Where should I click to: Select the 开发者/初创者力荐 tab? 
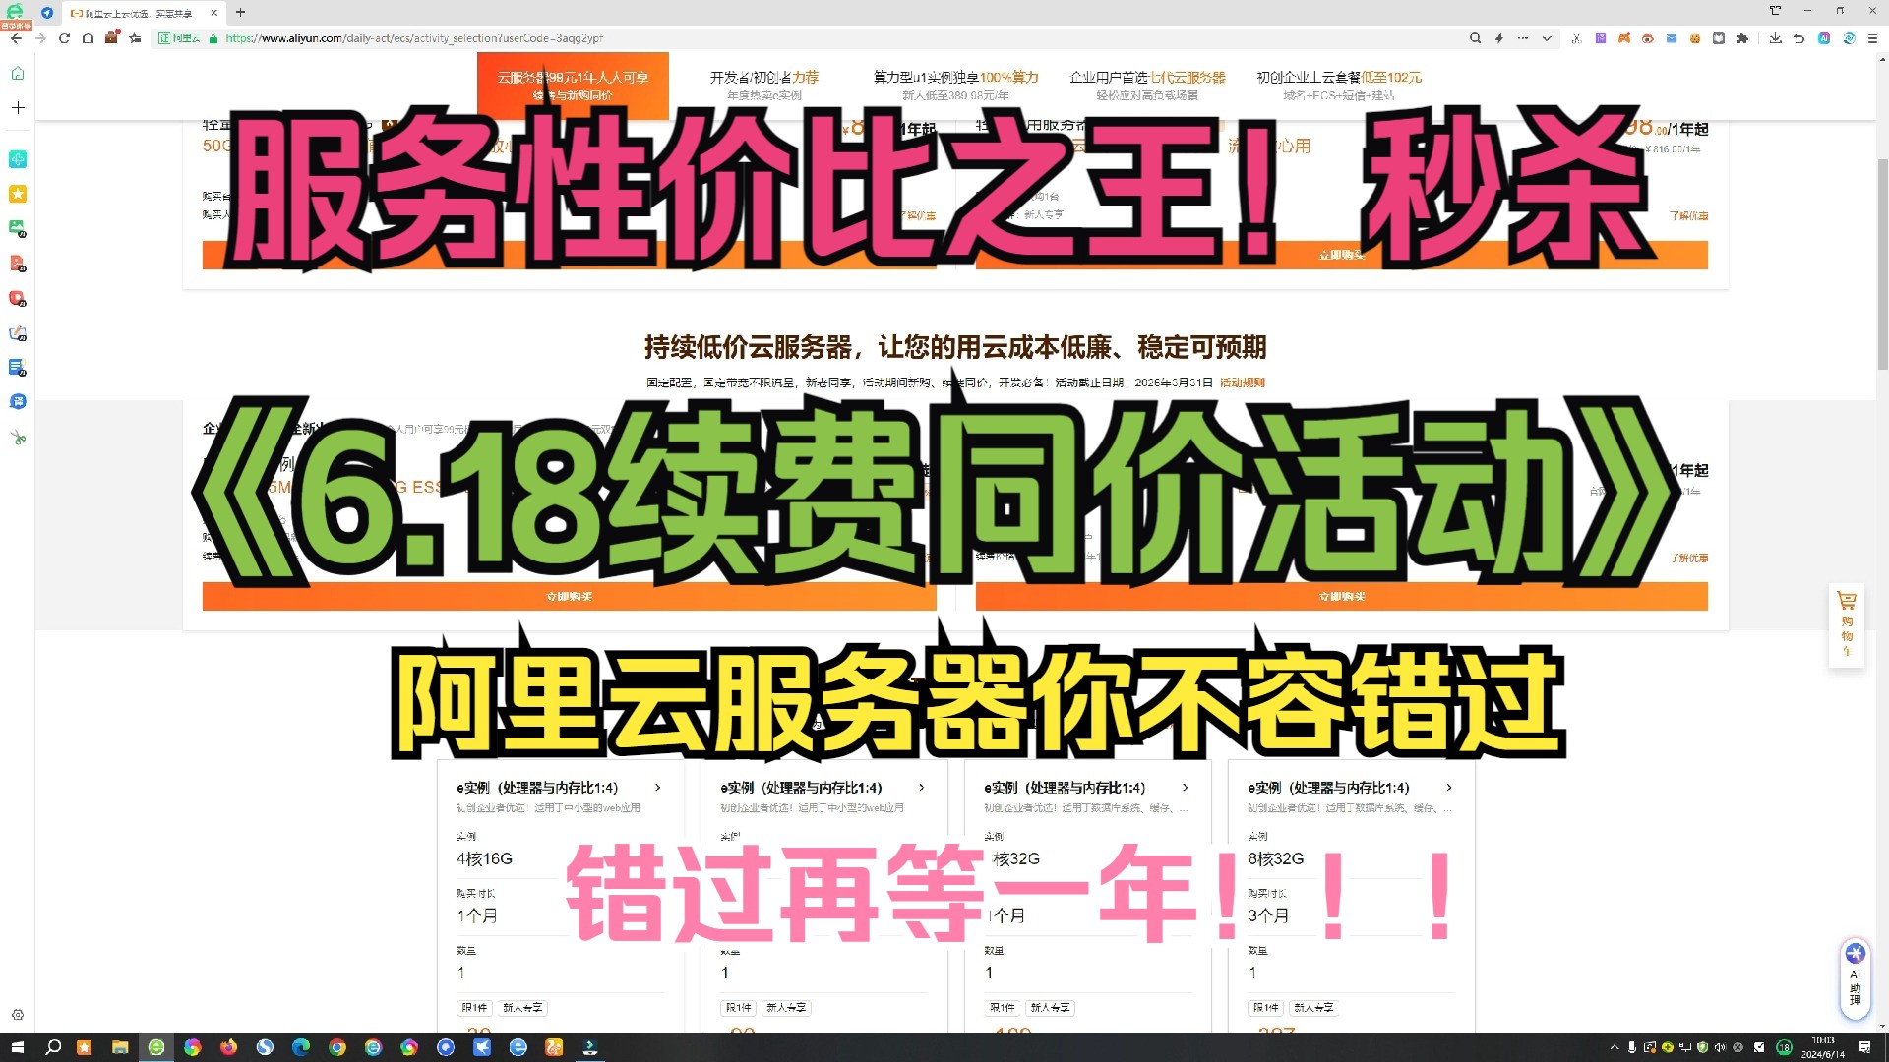764,86
